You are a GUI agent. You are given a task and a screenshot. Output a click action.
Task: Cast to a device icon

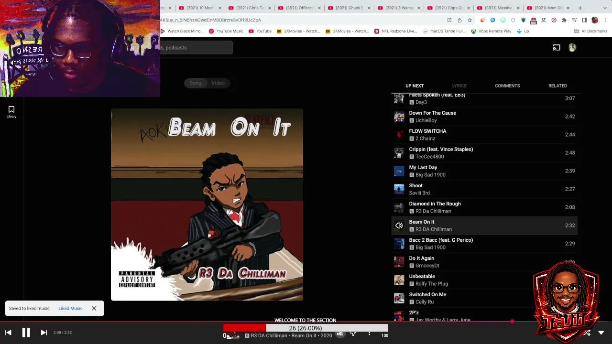557,47
